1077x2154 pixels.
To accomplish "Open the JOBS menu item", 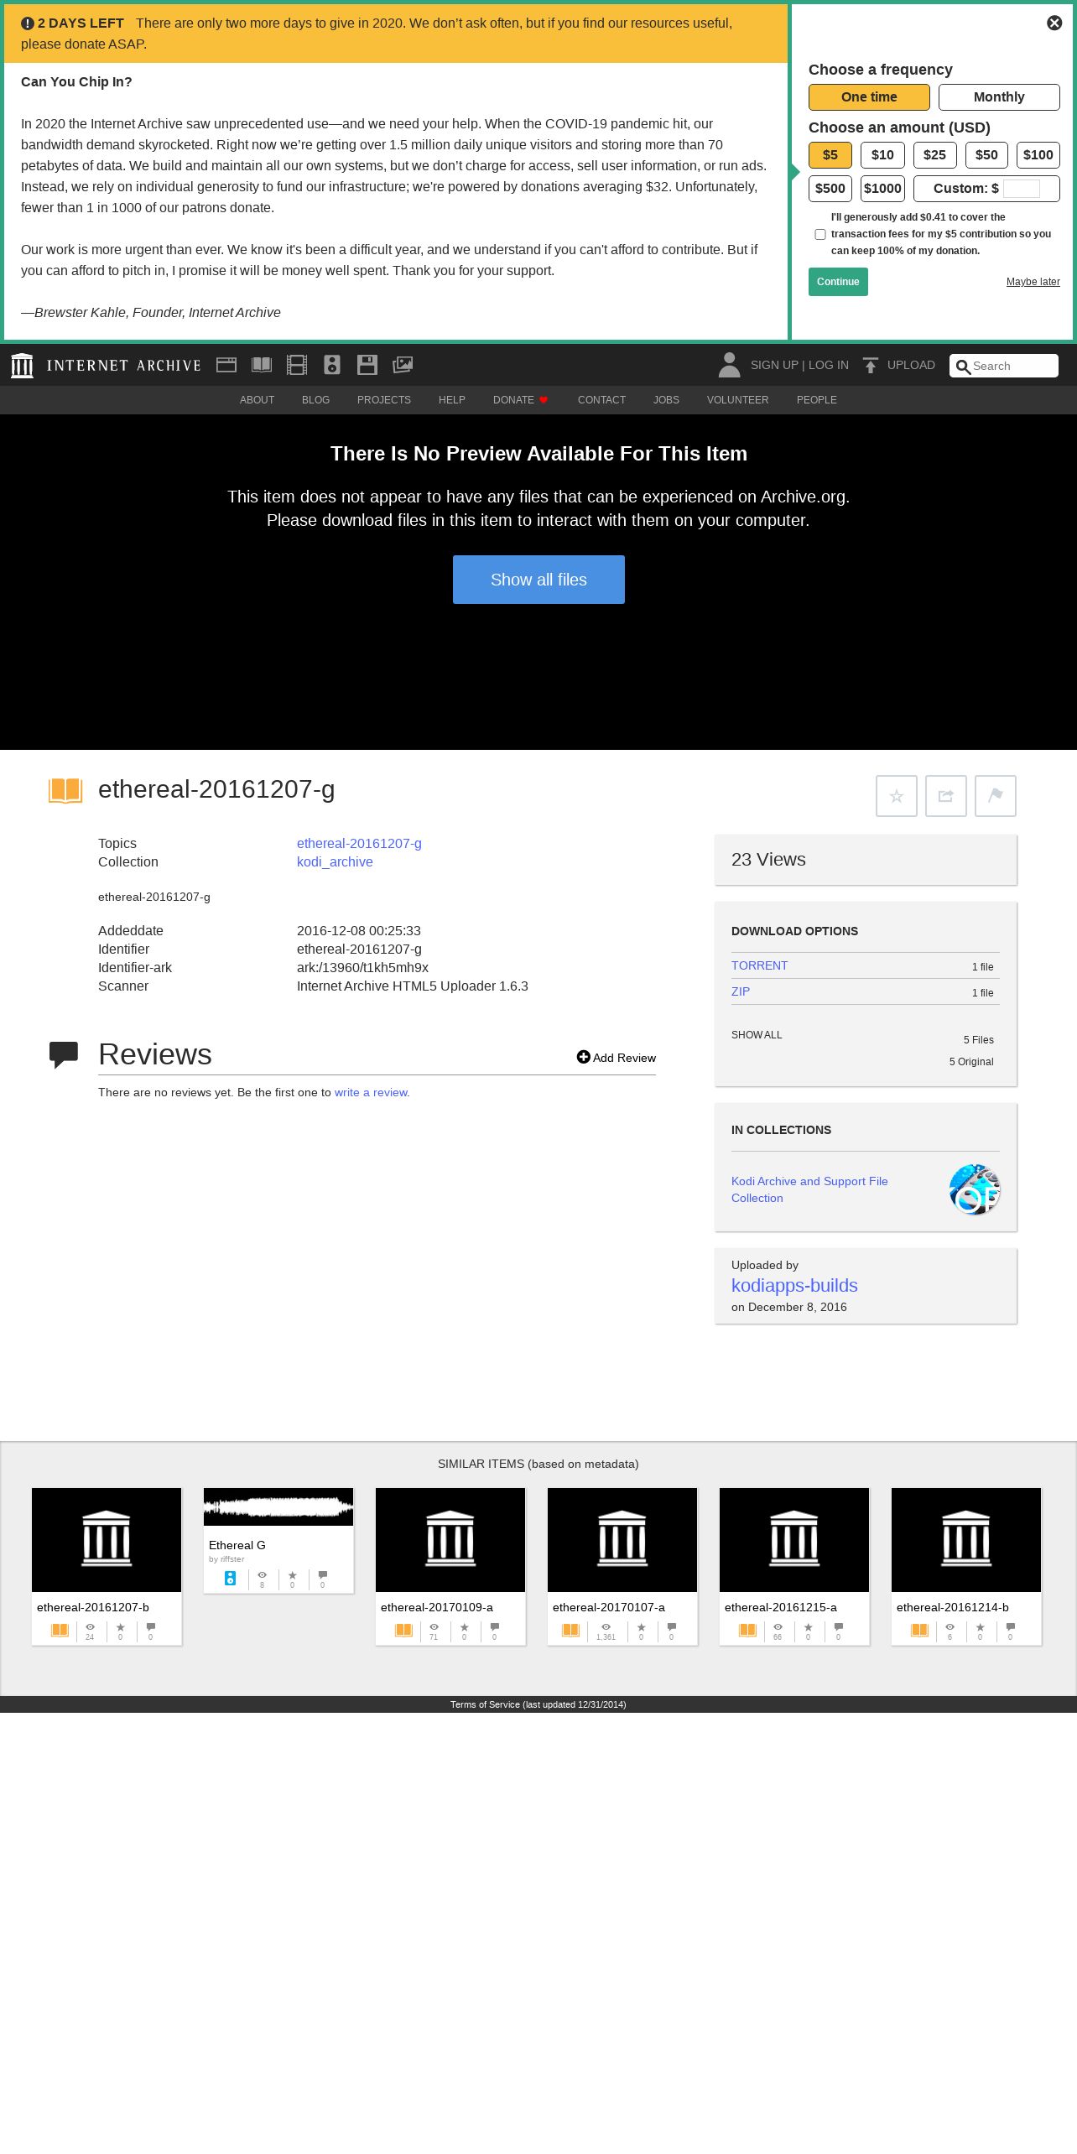I will pos(666,400).
